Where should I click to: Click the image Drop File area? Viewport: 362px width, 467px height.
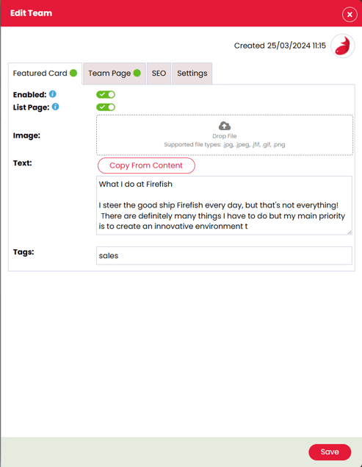coord(225,135)
